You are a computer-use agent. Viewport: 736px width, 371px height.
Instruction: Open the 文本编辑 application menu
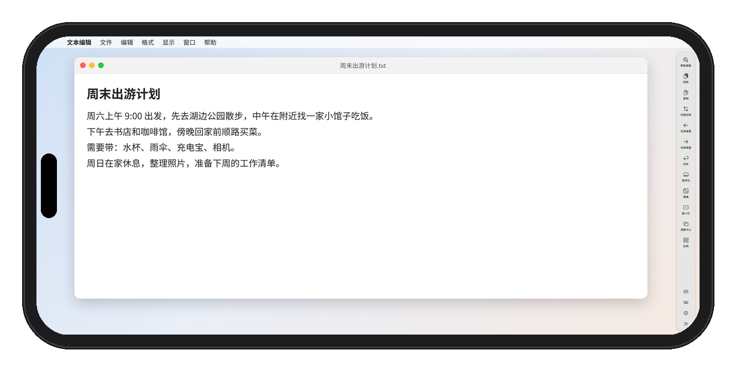pos(79,43)
